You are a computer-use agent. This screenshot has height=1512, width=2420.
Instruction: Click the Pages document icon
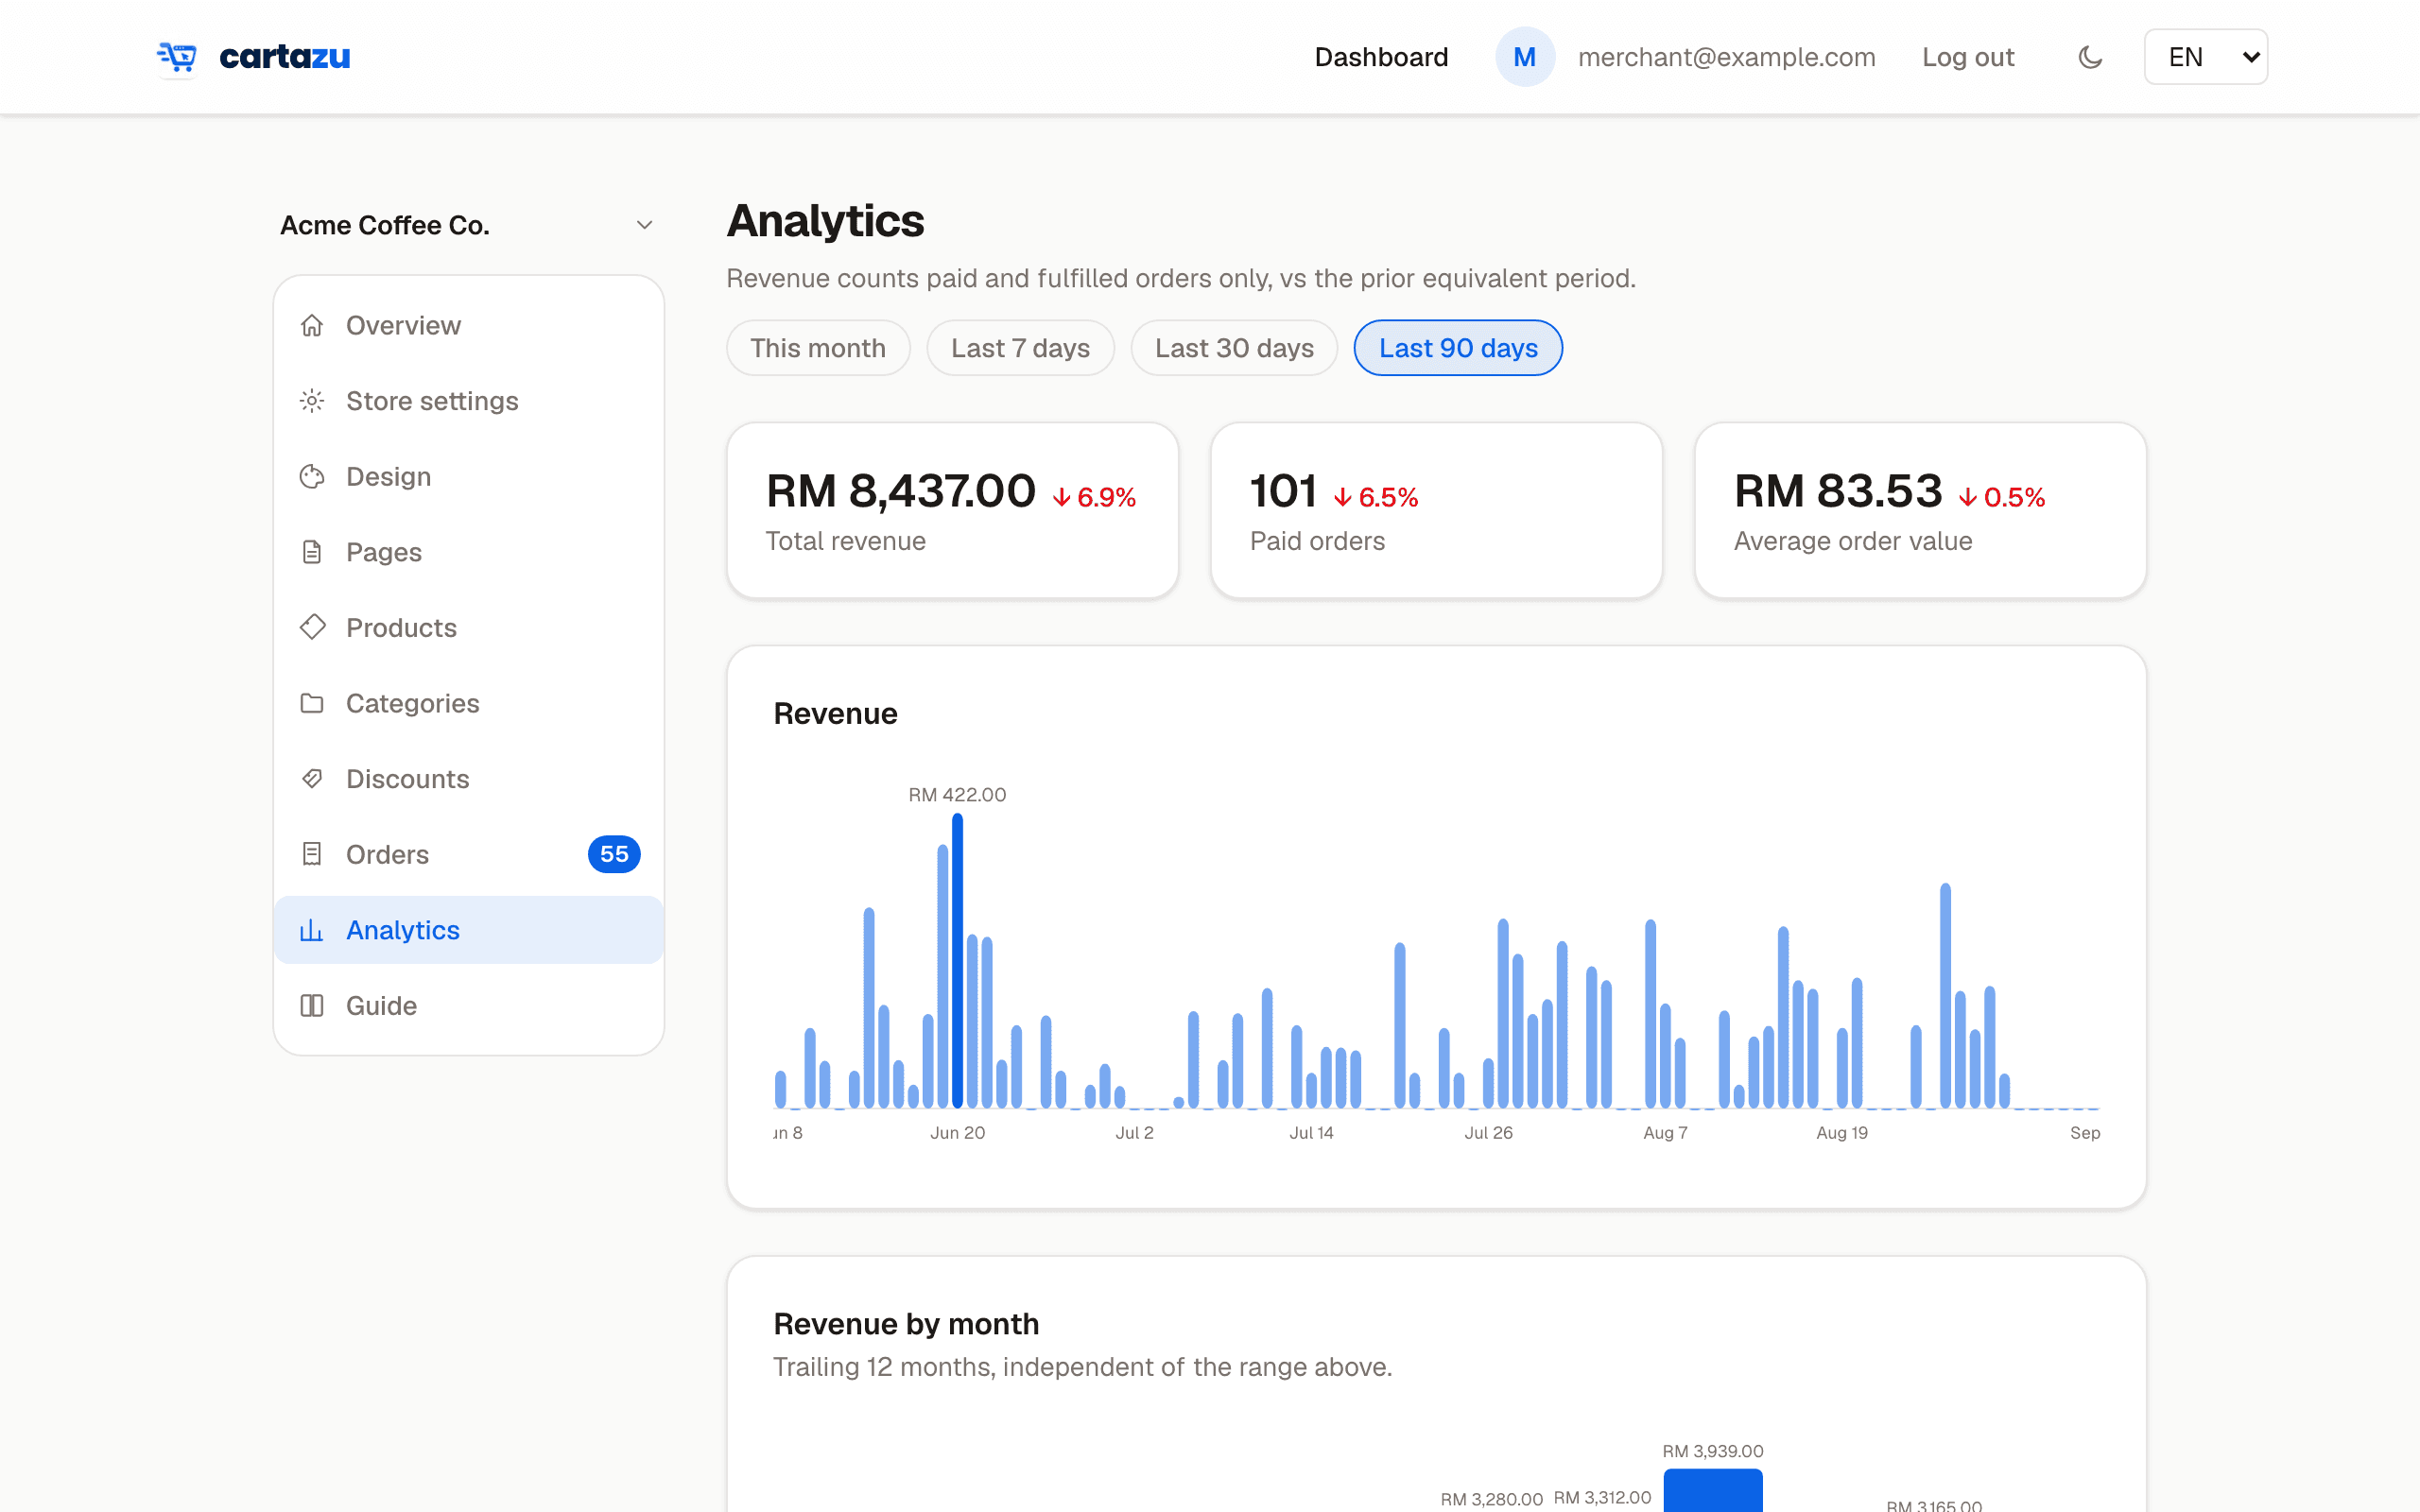312,552
